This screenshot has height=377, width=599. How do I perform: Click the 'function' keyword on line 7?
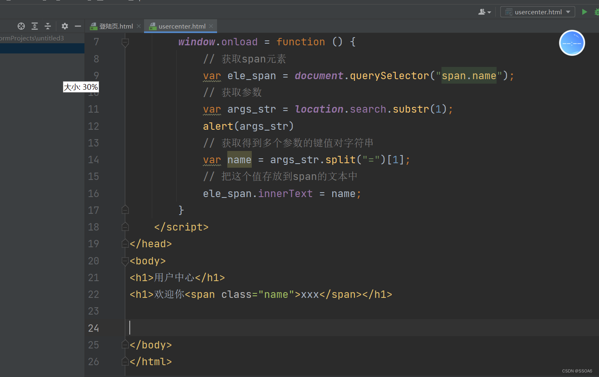pyautogui.click(x=301, y=42)
